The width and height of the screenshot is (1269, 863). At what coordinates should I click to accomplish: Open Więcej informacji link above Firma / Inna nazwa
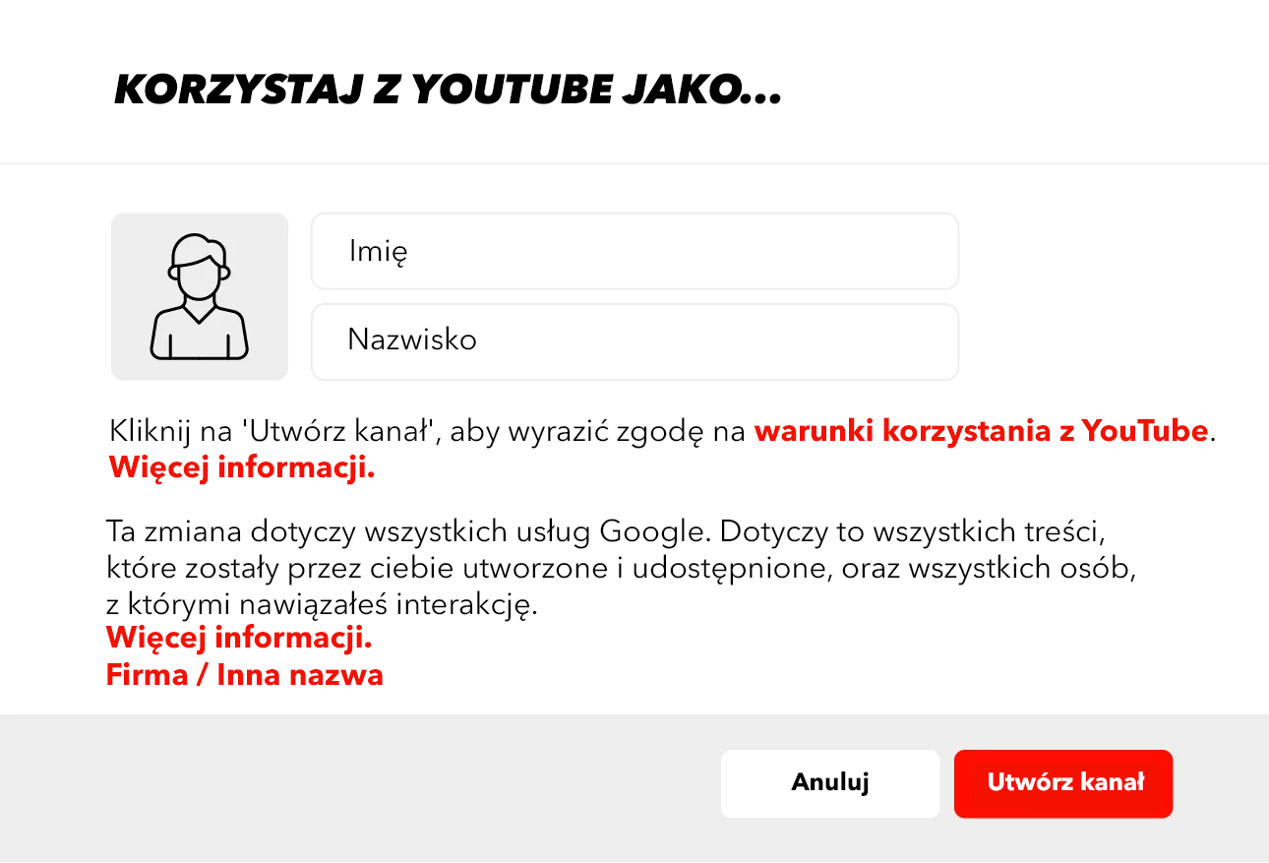click(240, 638)
